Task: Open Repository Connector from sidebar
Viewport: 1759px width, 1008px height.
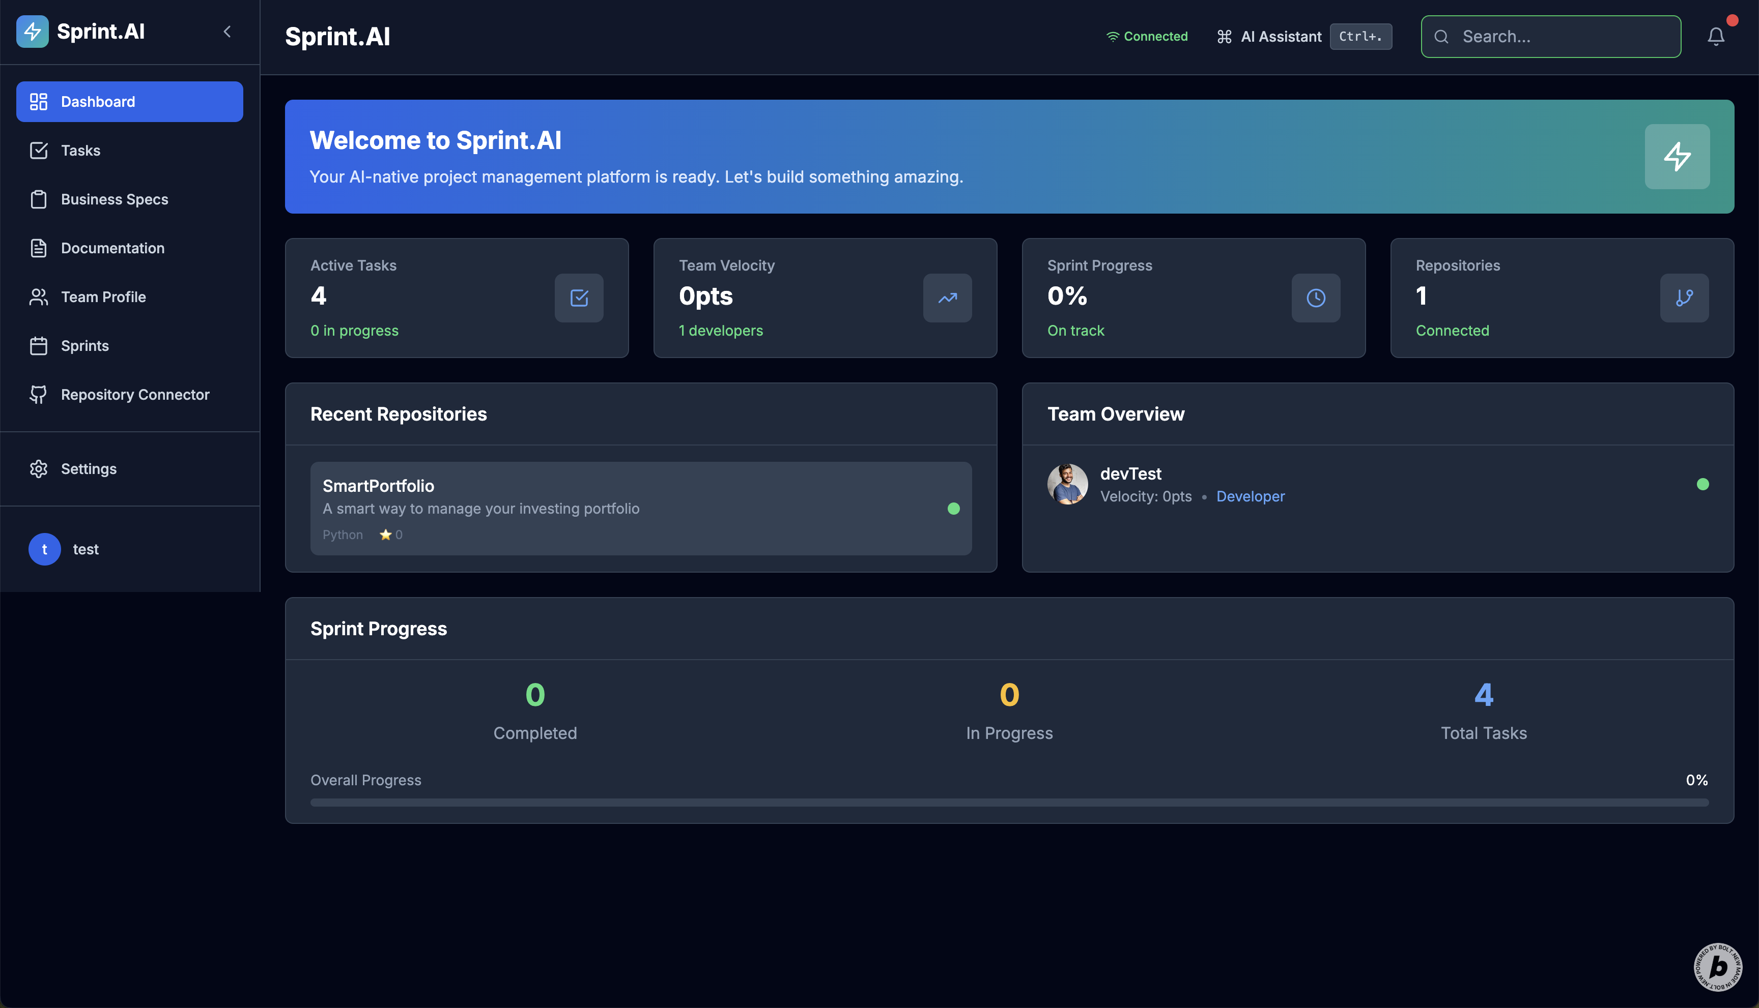Action: point(134,395)
